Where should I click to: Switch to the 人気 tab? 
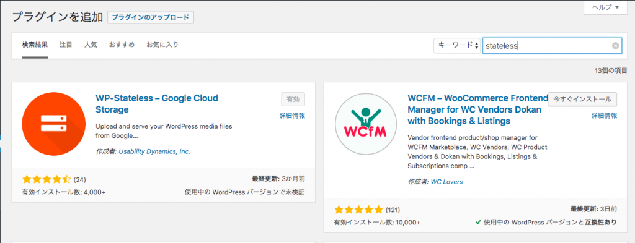click(x=91, y=45)
